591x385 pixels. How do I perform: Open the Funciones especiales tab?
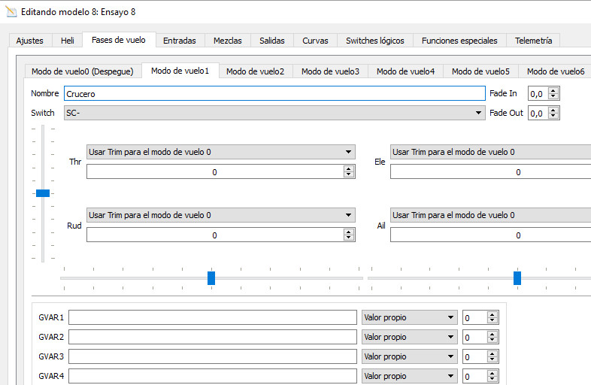tap(459, 41)
